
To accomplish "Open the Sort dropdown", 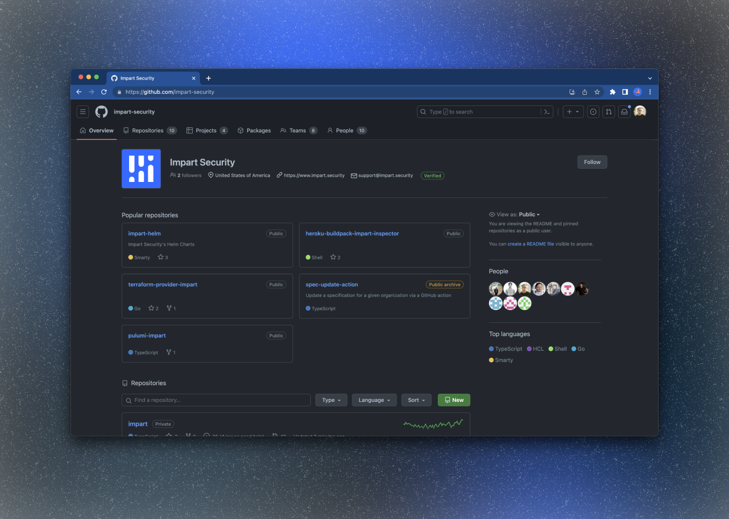I will tap(417, 400).
